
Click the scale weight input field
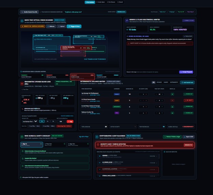[61, 121]
